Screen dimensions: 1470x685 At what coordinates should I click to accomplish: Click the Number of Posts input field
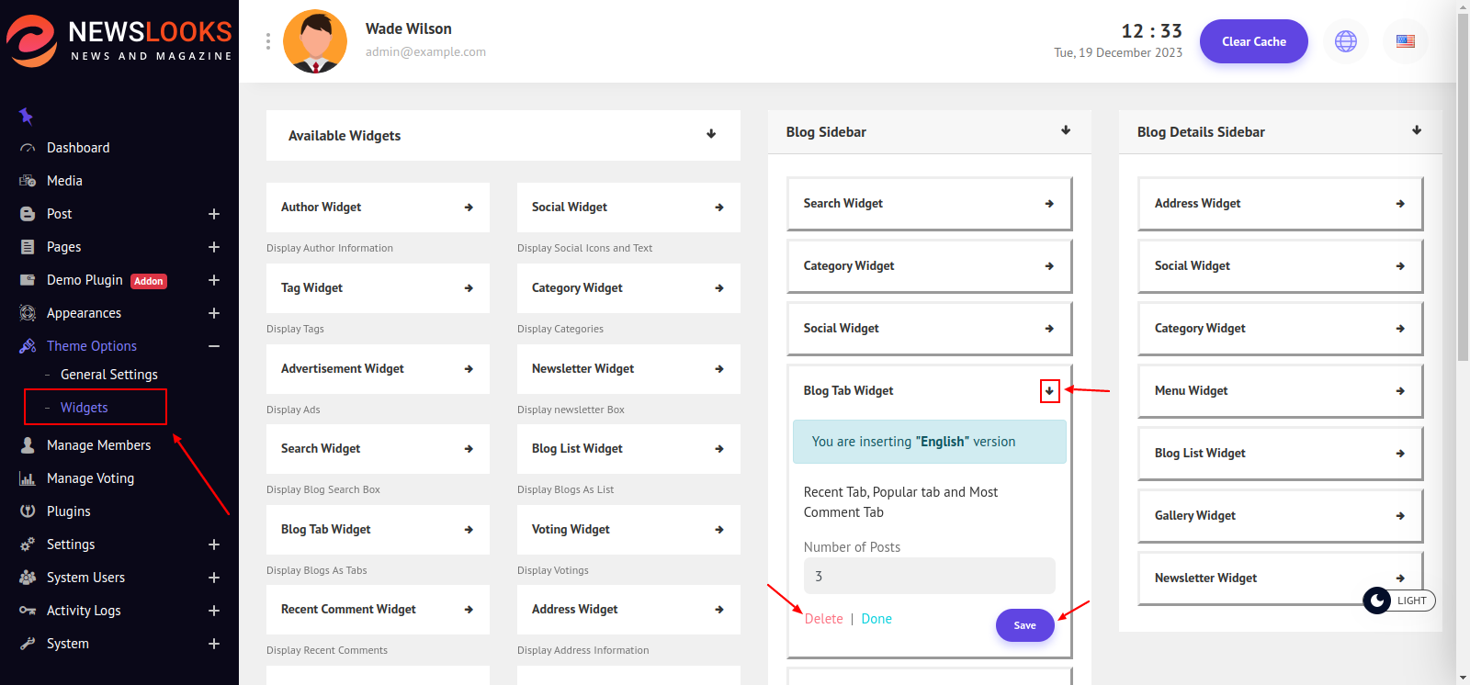(929, 577)
